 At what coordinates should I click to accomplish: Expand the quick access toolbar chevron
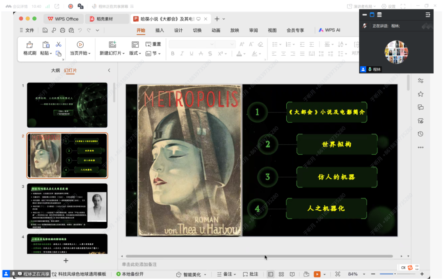click(98, 30)
